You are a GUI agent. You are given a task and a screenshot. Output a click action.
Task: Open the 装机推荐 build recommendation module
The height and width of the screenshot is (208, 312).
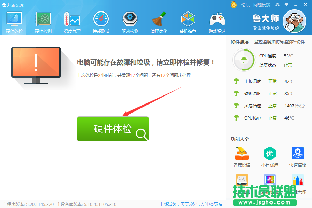pos(188,21)
